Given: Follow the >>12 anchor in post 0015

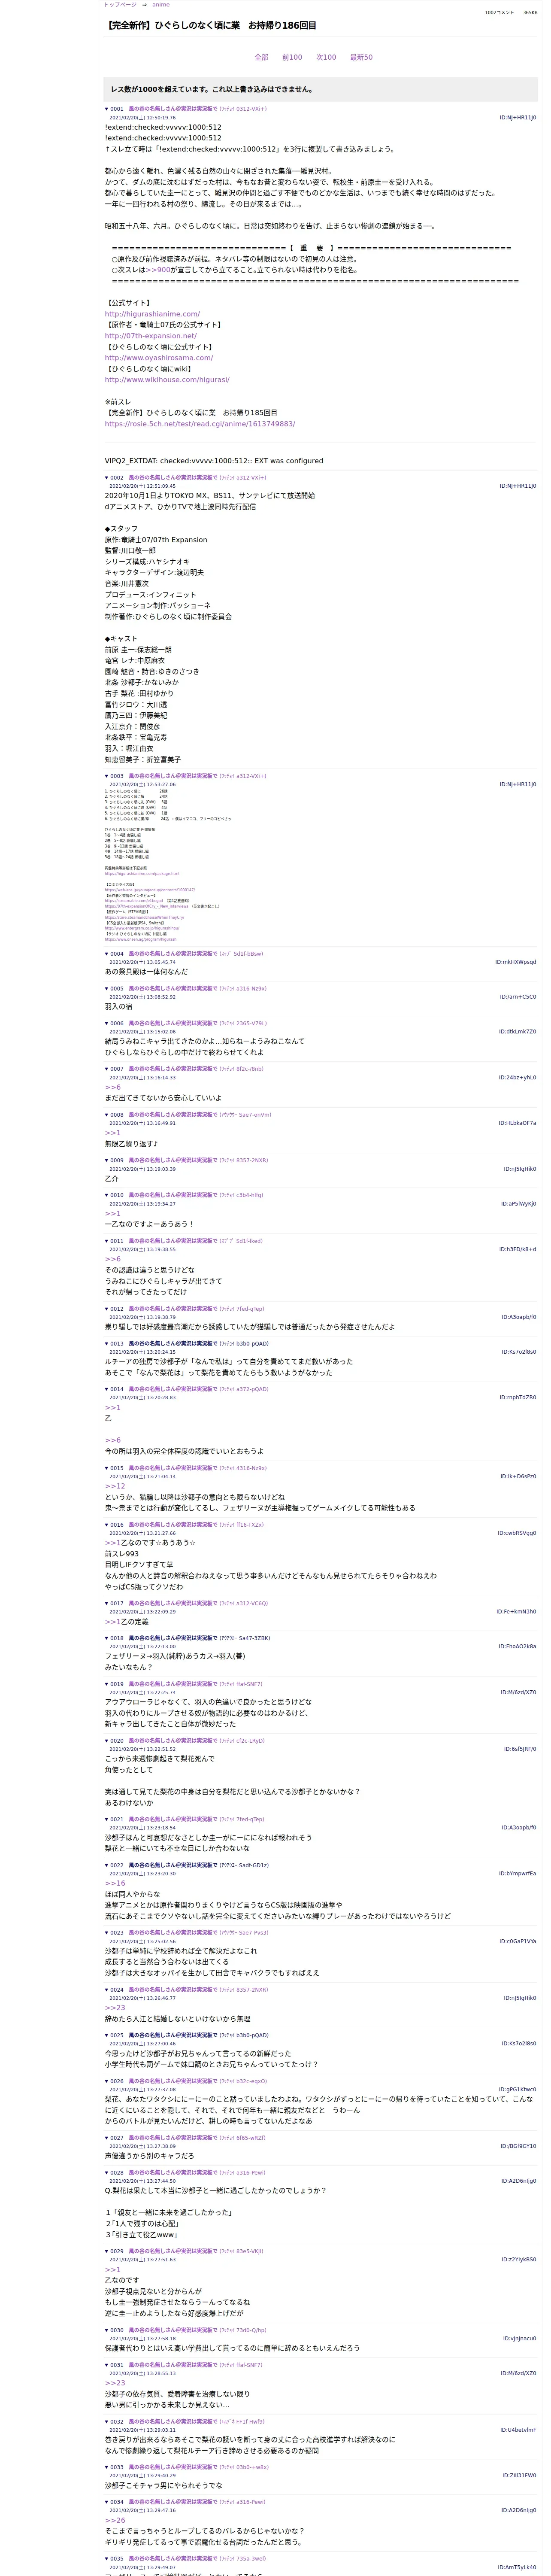Looking at the screenshot, I should (x=115, y=1486).
